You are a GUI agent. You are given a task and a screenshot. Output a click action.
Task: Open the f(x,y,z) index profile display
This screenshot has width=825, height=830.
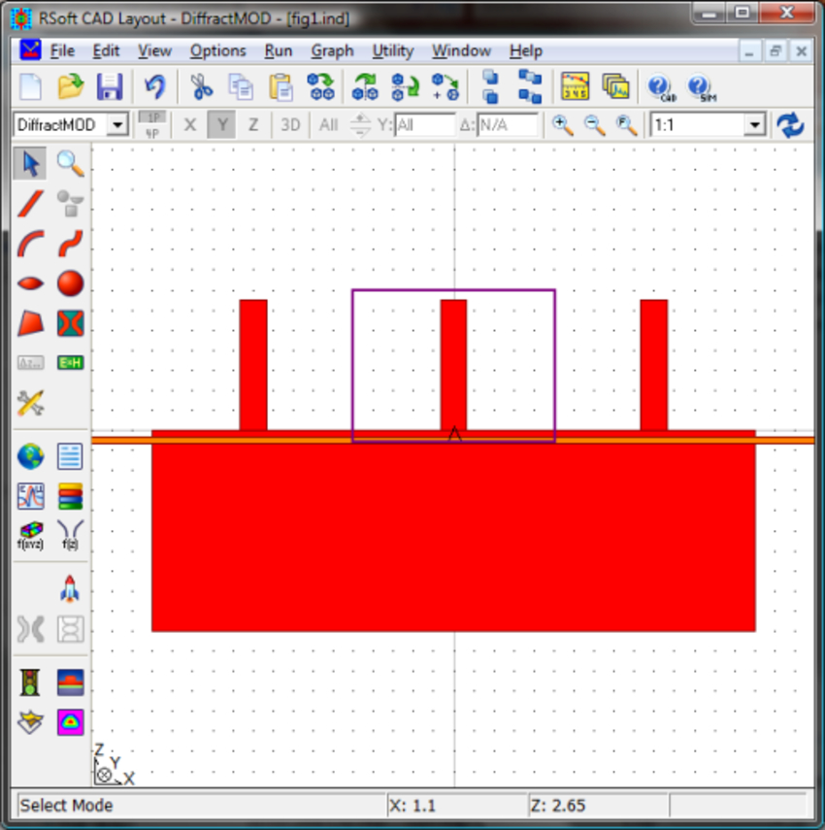(x=30, y=534)
